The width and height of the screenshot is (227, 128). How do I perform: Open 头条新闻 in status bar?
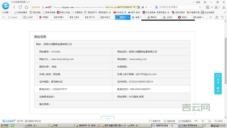pos(9,121)
